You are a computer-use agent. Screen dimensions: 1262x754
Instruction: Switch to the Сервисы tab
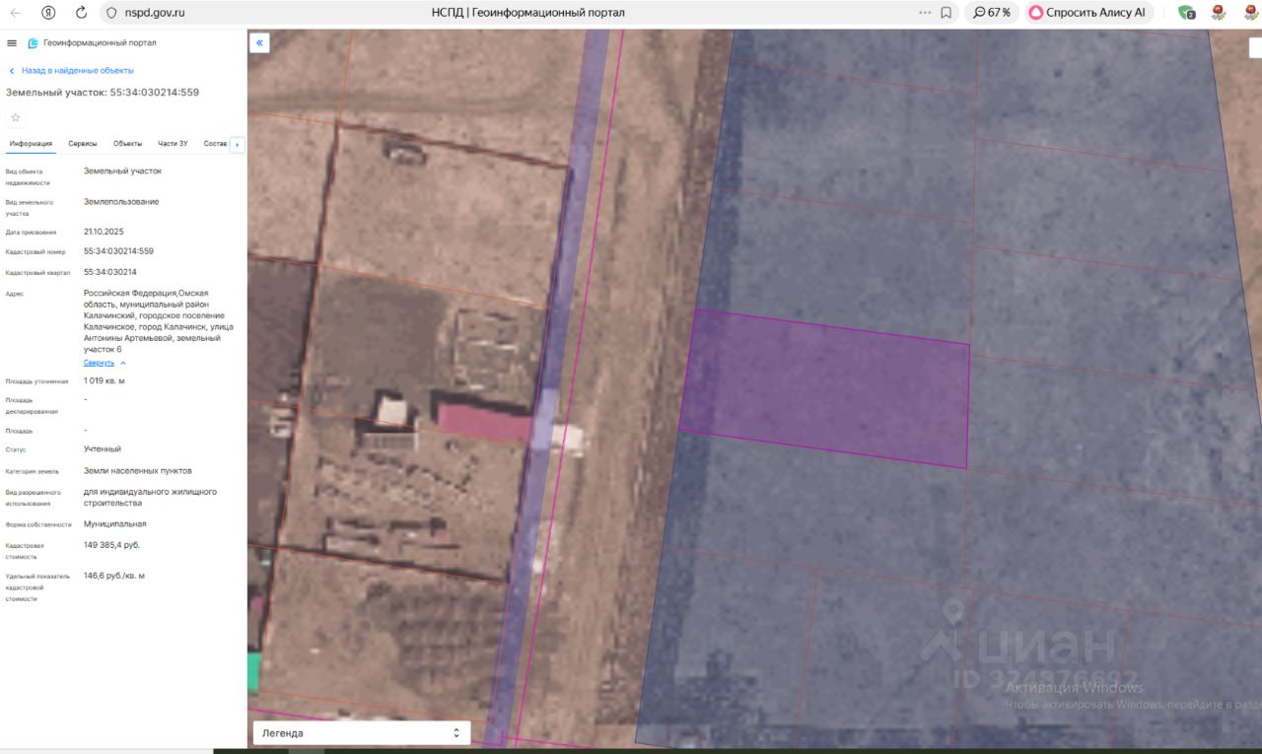83,144
